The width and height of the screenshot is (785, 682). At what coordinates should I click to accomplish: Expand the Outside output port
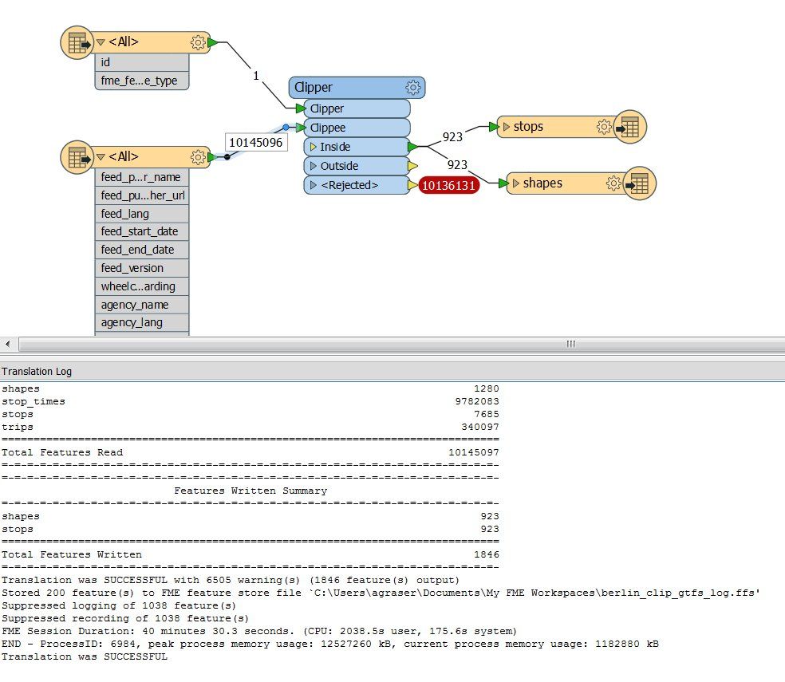(314, 166)
